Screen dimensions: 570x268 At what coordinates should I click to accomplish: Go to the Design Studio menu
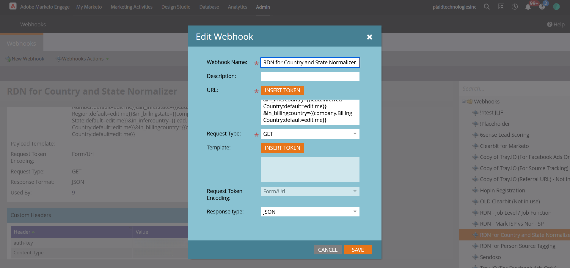(176, 7)
